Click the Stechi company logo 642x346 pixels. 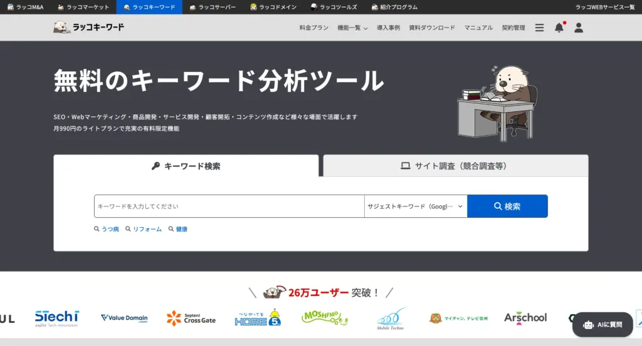click(x=56, y=318)
